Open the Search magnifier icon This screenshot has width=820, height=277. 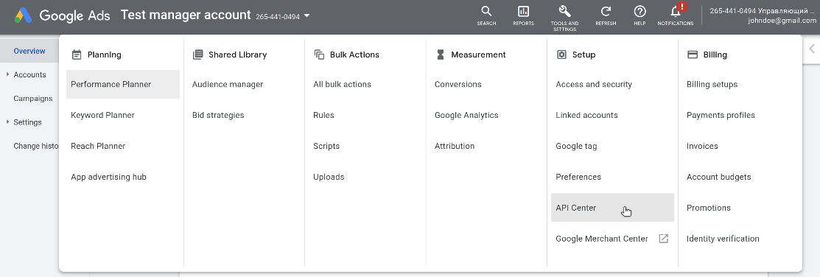point(486,12)
